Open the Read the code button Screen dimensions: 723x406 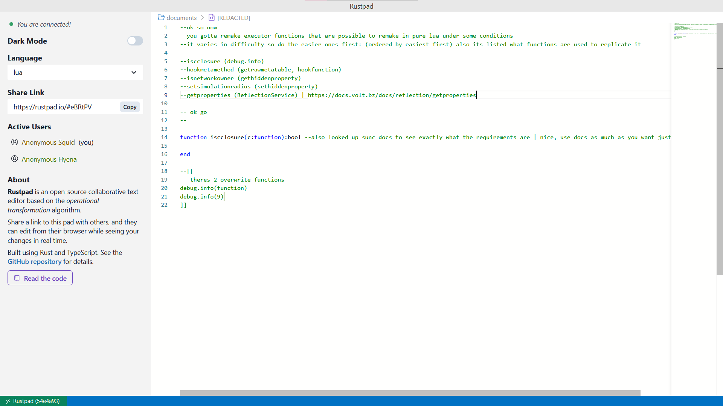coord(40,278)
